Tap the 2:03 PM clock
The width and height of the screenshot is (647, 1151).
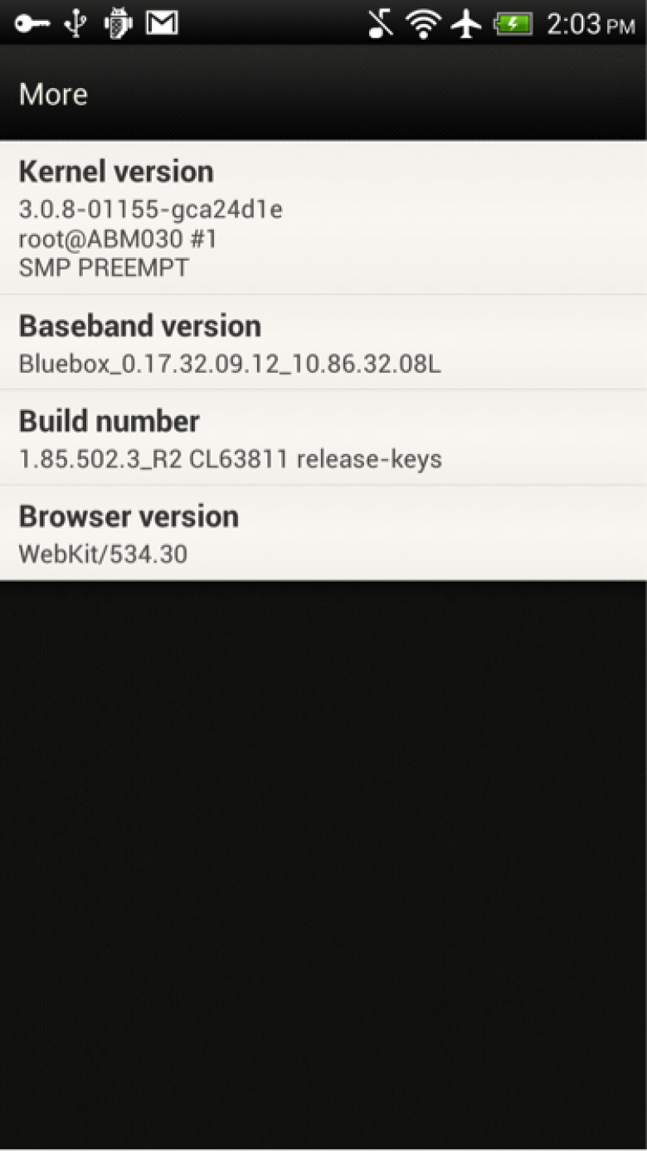coord(591,24)
